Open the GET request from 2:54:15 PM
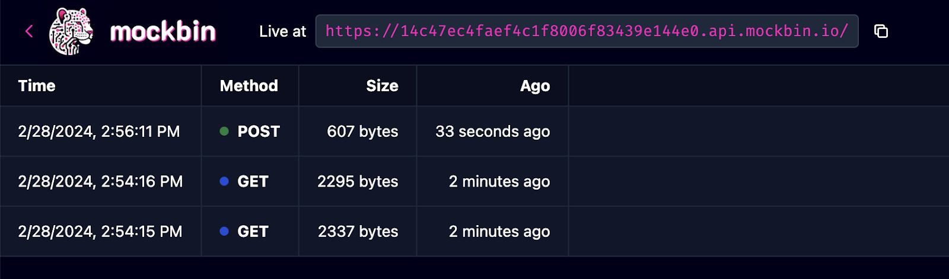This screenshot has height=279, width=949. (x=474, y=232)
